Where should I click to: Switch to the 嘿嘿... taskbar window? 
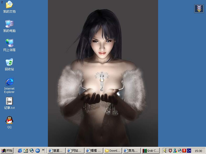[94, 151]
